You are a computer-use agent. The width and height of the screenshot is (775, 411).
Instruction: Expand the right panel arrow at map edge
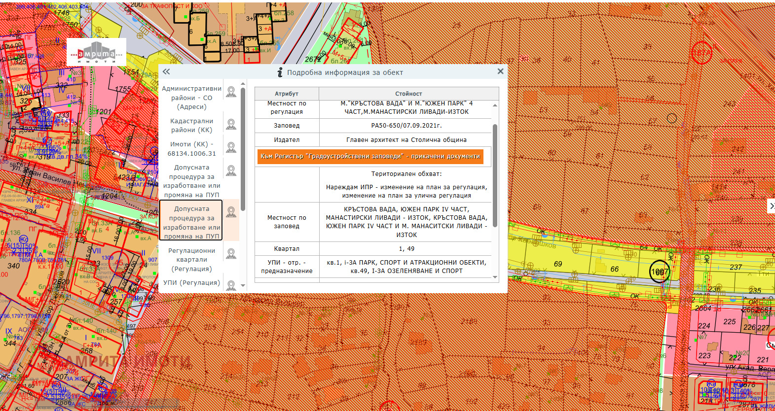pyautogui.click(x=772, y=206)
